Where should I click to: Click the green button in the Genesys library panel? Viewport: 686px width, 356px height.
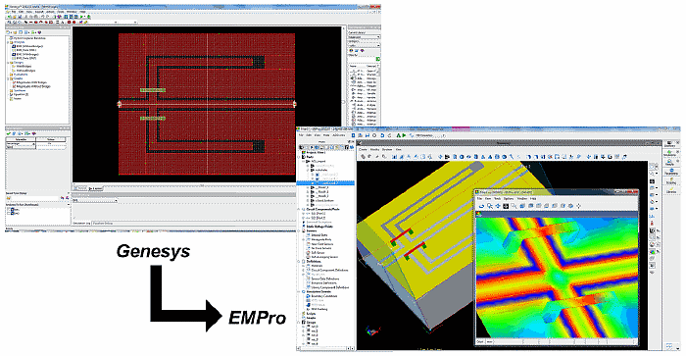378,59
